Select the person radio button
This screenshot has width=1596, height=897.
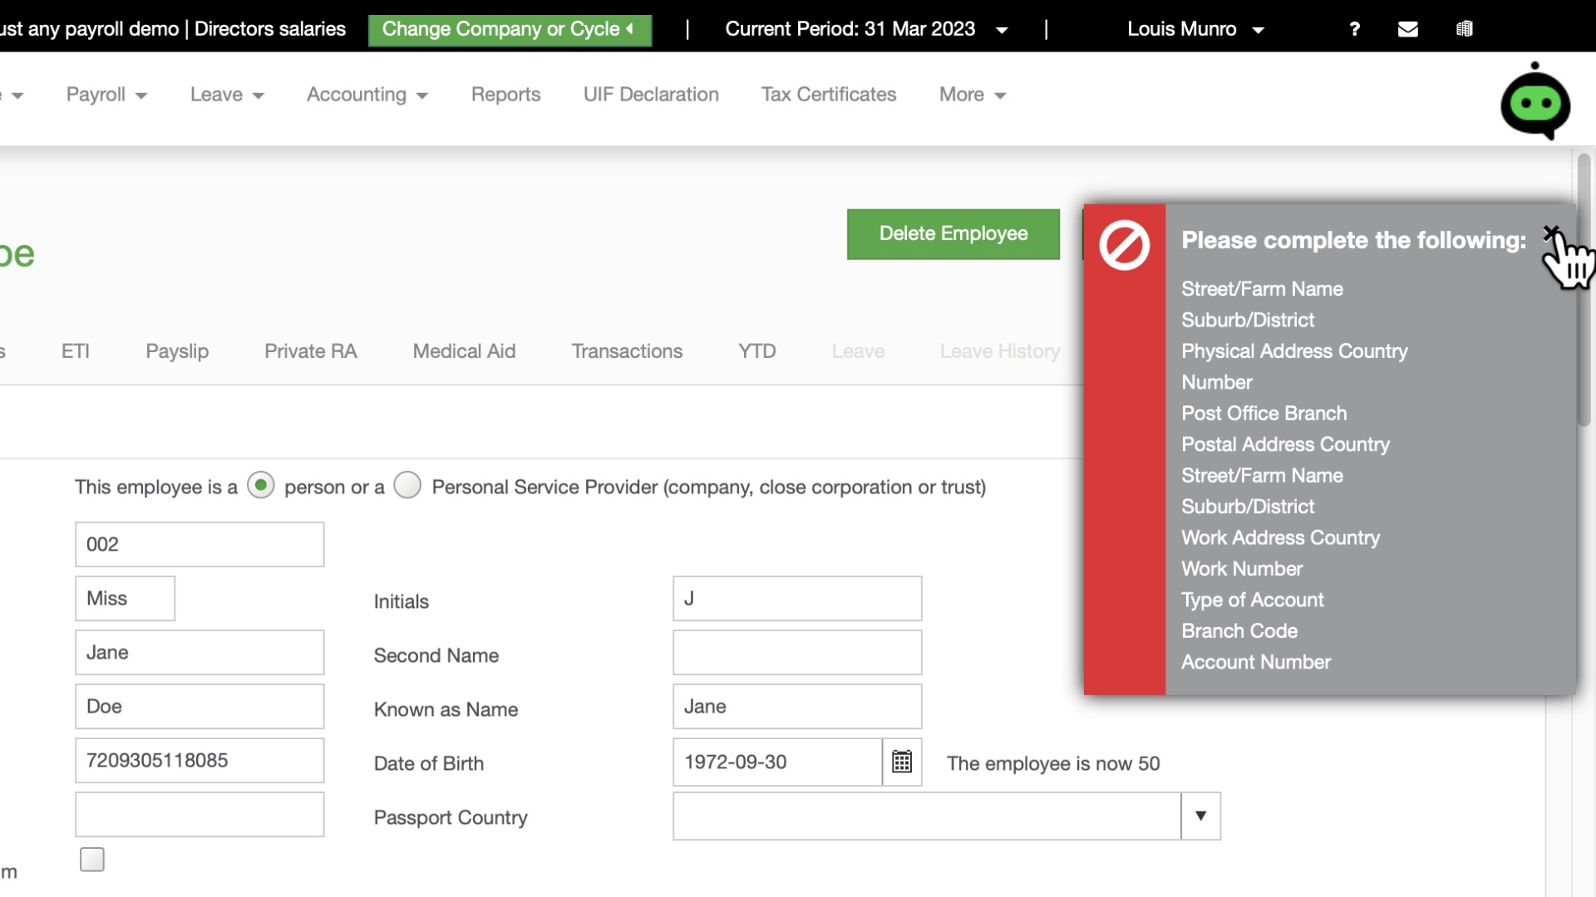pyautogui.click(x=261, y=486)
